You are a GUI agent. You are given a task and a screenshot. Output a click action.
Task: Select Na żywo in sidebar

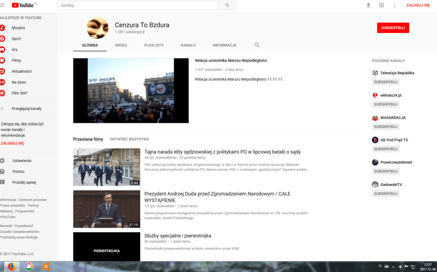pyautogui.click(x=19, y=82)
